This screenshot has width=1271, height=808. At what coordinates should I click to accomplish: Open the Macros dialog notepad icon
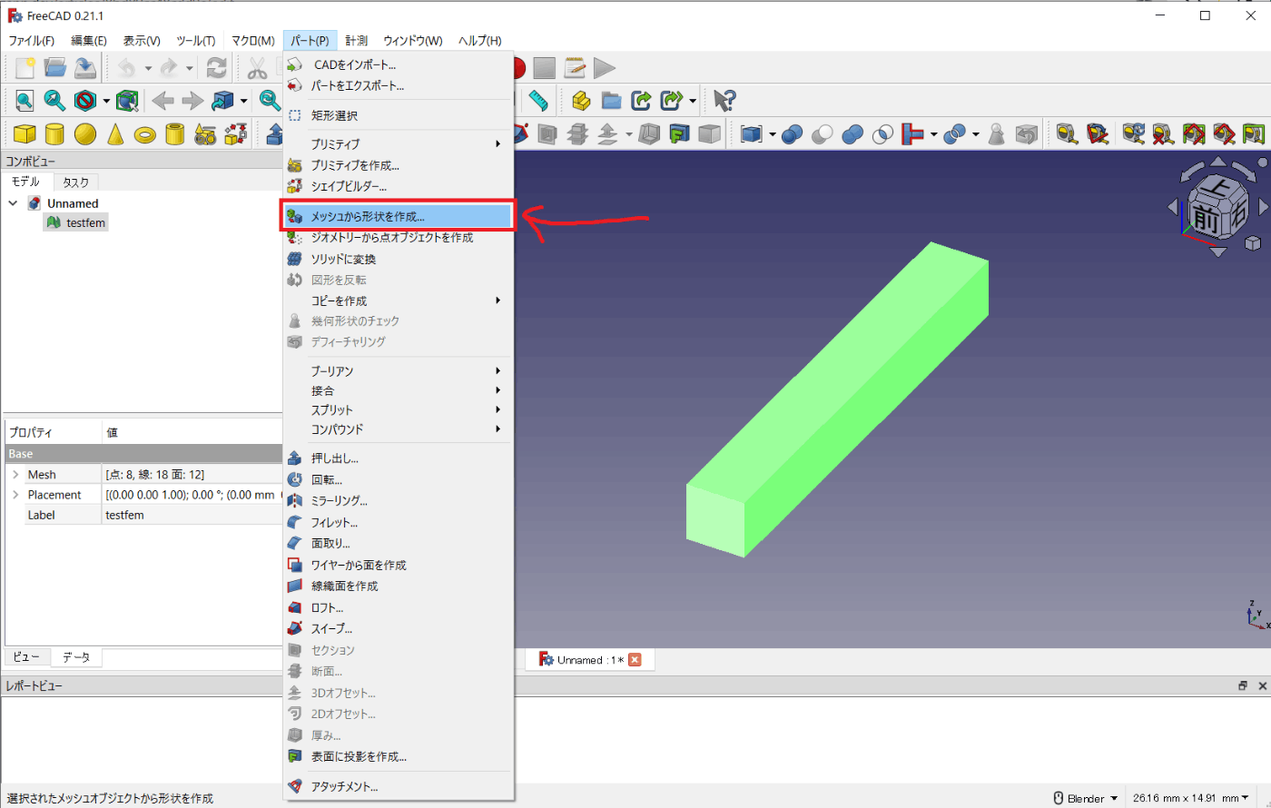coord(574,68)
